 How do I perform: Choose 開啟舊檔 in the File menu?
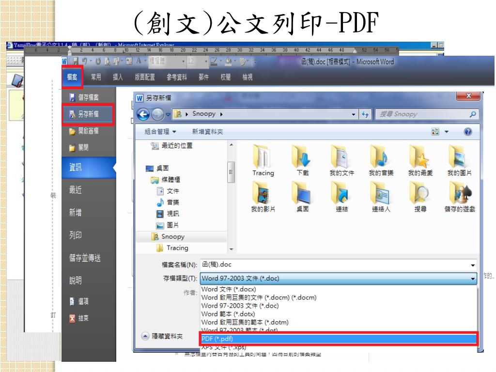(84, 131)
